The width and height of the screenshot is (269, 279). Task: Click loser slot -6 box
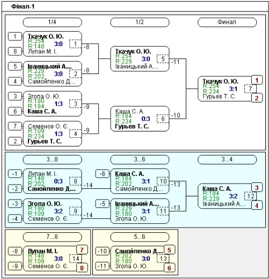click(103, 174)
